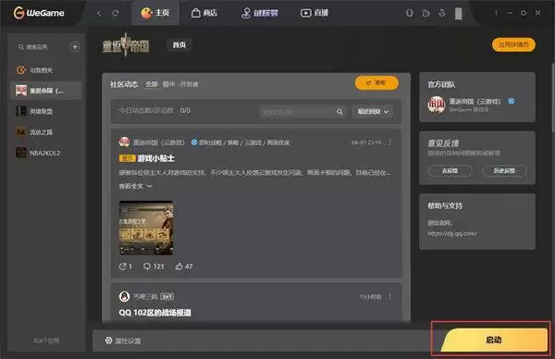Filter community feed by 全部
This screenshot has width=555, height=359.
152,84
